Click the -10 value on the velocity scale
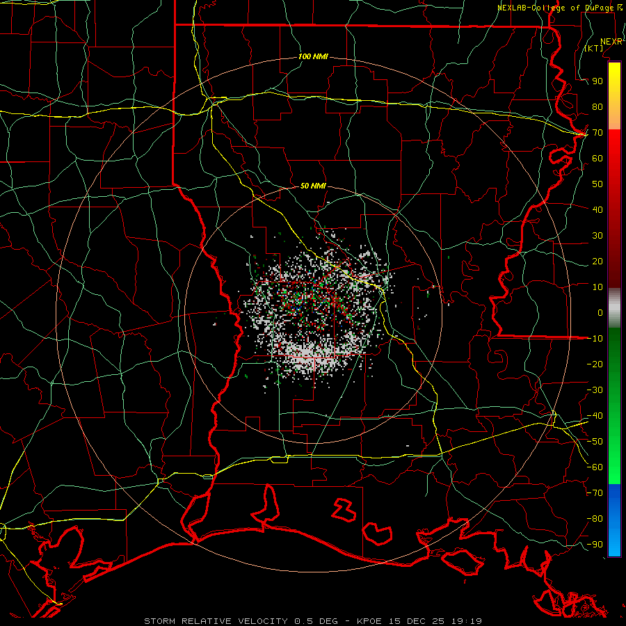626x626 pixels. (595, 339)
